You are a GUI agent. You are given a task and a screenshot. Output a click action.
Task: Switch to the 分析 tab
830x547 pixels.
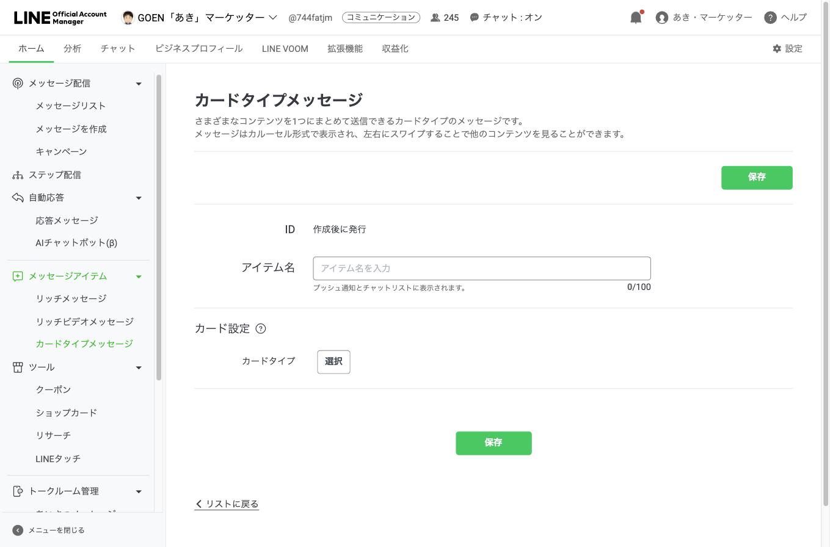tap(72, 49)
